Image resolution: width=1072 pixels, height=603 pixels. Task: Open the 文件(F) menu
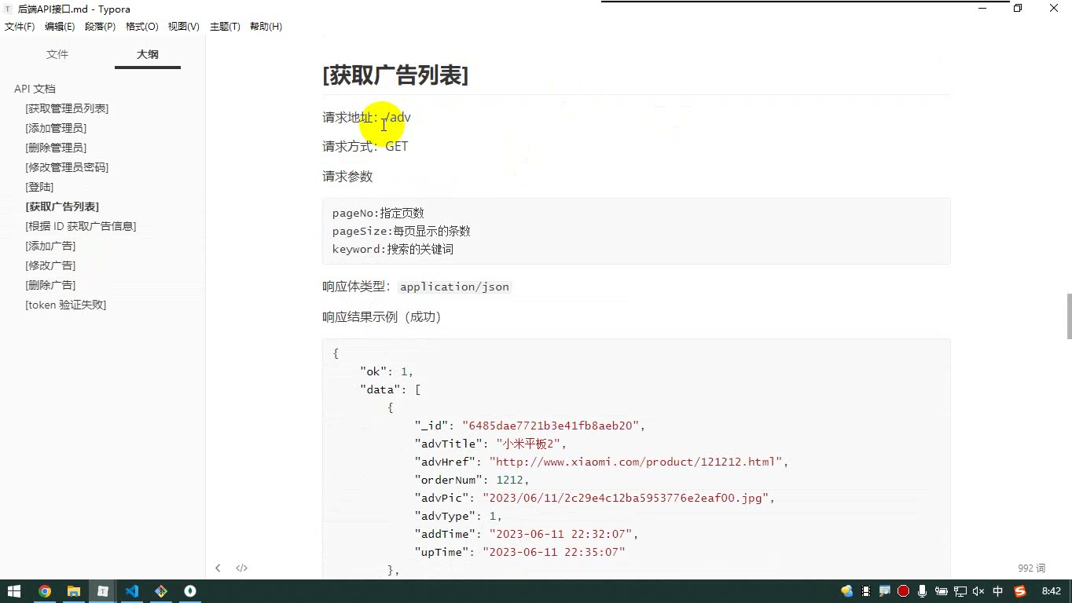click(x=20, y=27)
